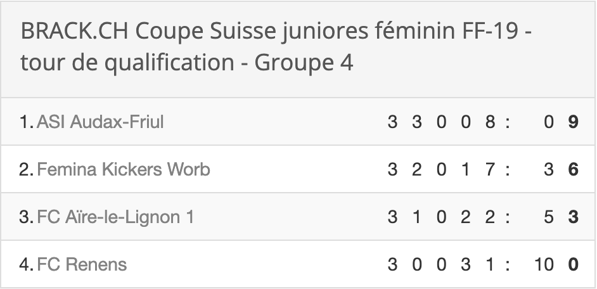Click the FC Renens team link
This screenshot has width=597, height=289.
82,264
